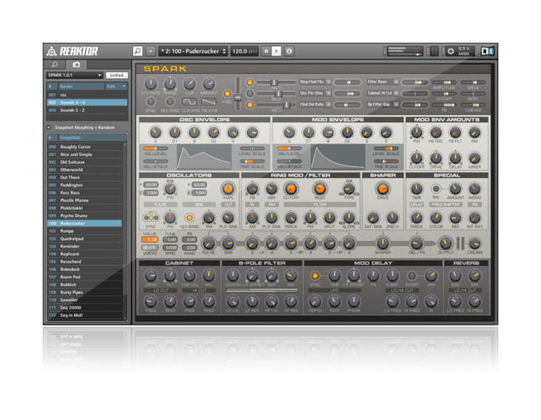Open the snapshot selector '2: 100 - Puderzucker'
Screen dimensions: 541x420
[x=193, y=51]
